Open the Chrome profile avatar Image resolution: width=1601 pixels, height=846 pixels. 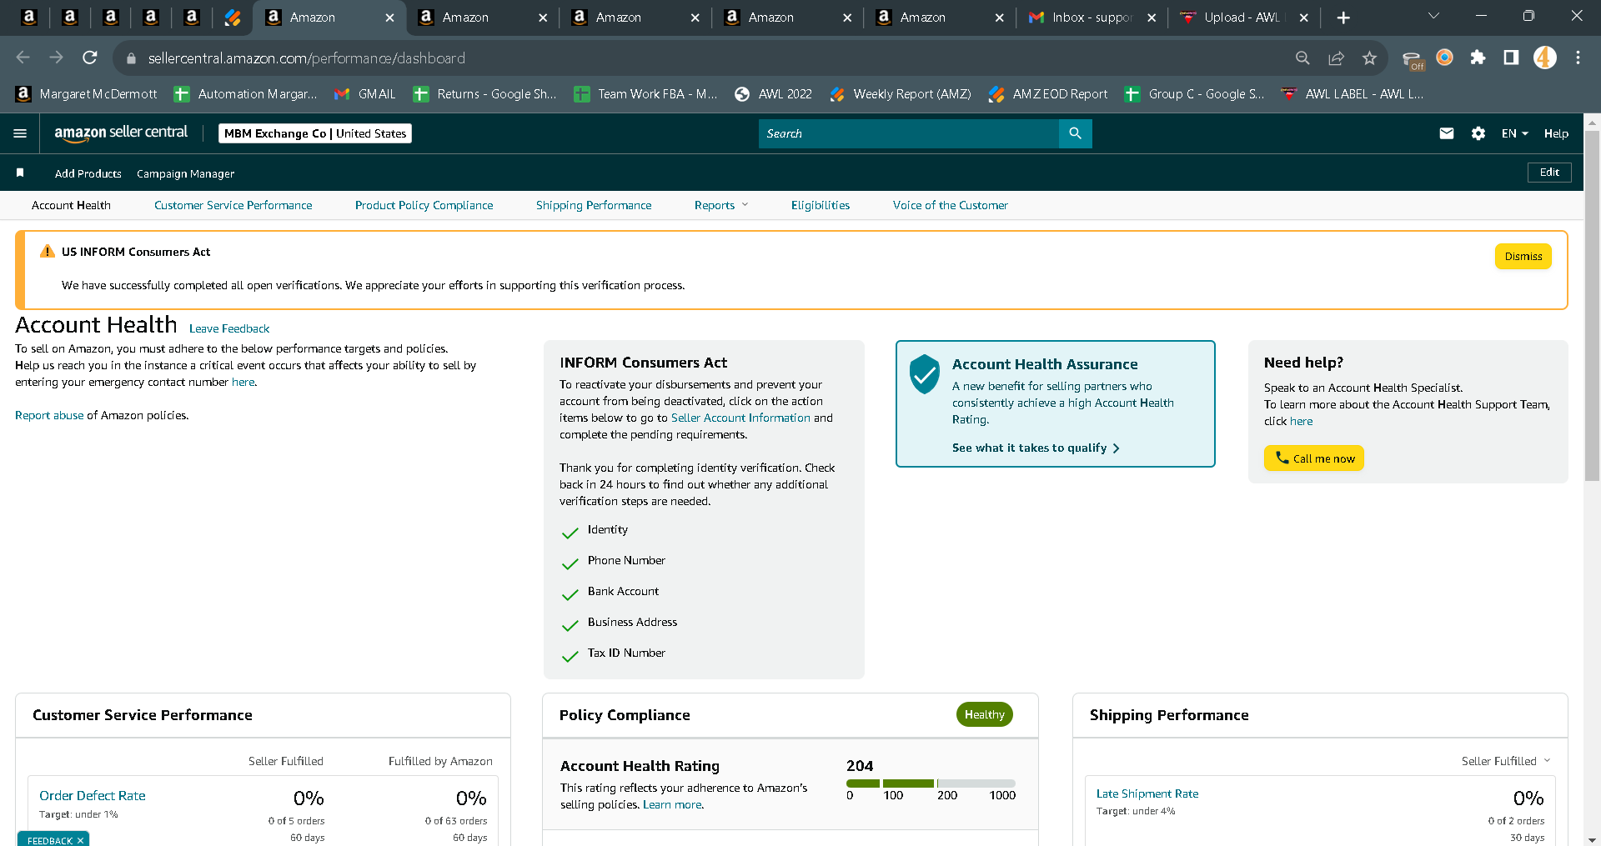coord(1545,58)
